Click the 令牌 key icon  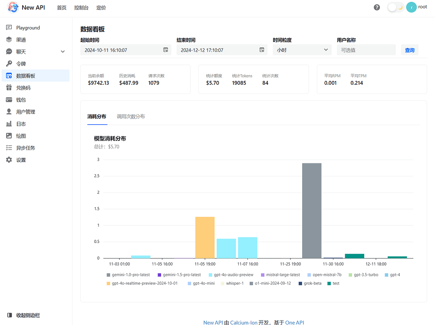(9, 63)
